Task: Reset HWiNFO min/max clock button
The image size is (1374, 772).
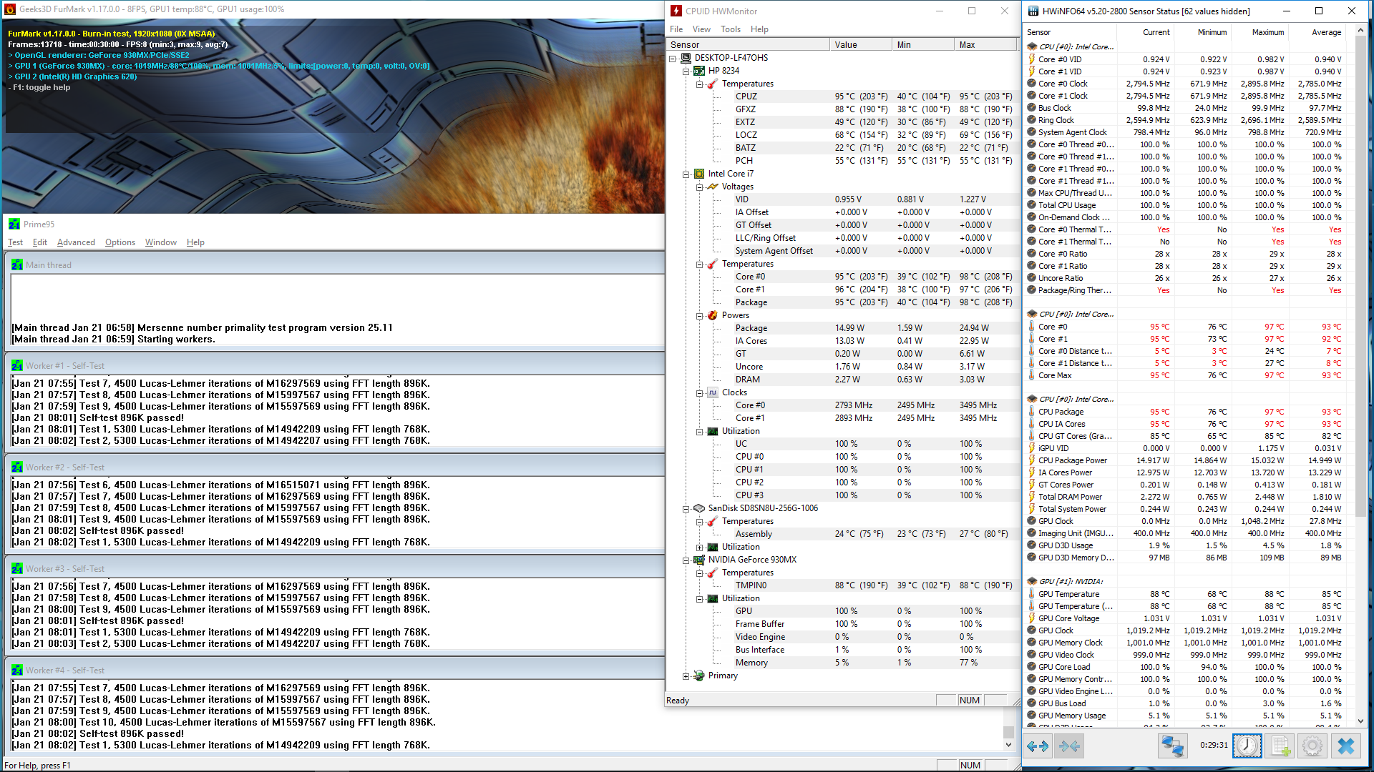Action: point(1247,746)
